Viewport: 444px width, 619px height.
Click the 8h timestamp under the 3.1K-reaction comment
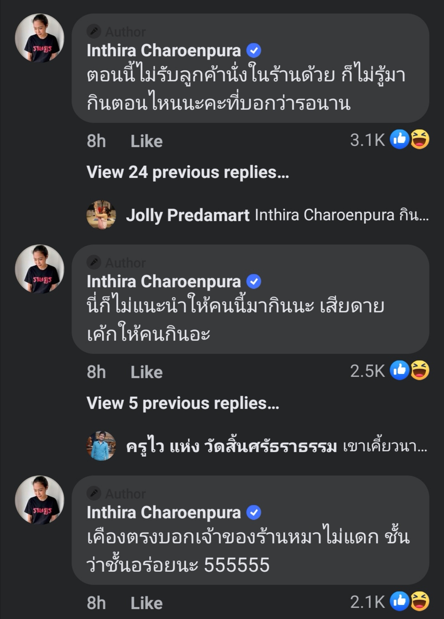[96, 141]
